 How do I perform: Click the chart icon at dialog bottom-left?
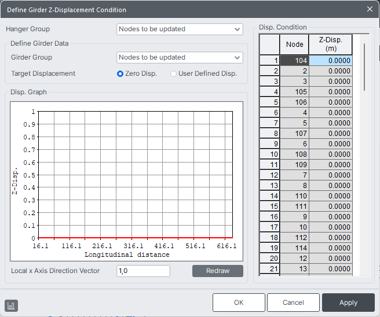pos(11,305)
